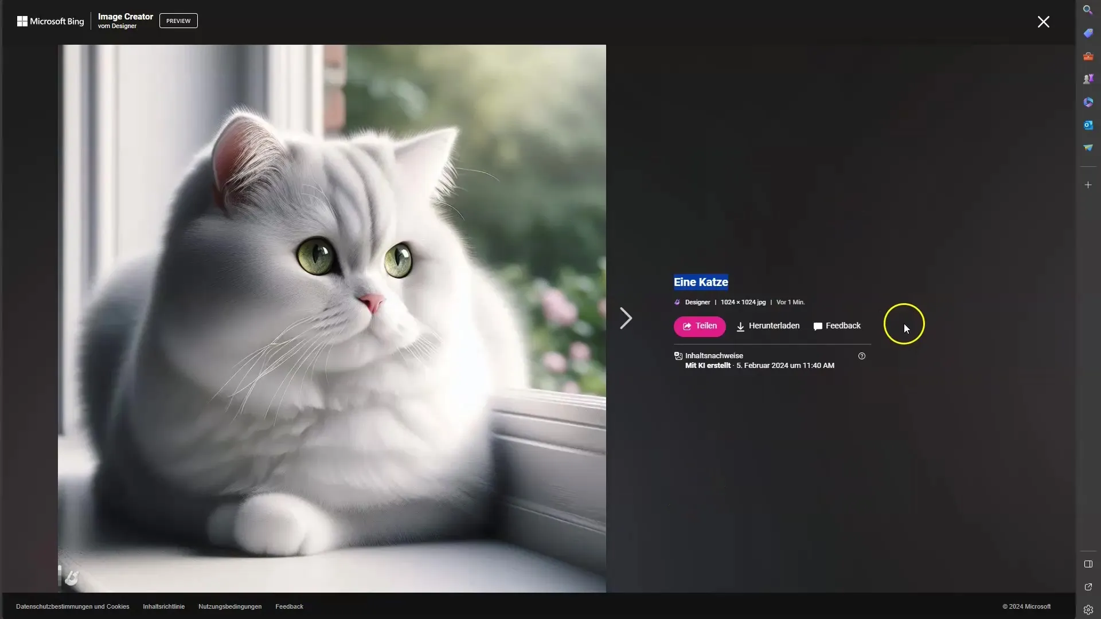
Task: Click the Inhaltsrichtlinie footer link
Action: point(163,606)
